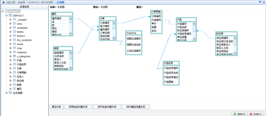266x116 pixels.
Task: Click scroll-down arrow in 订单 table box
Action: [114, 38]
